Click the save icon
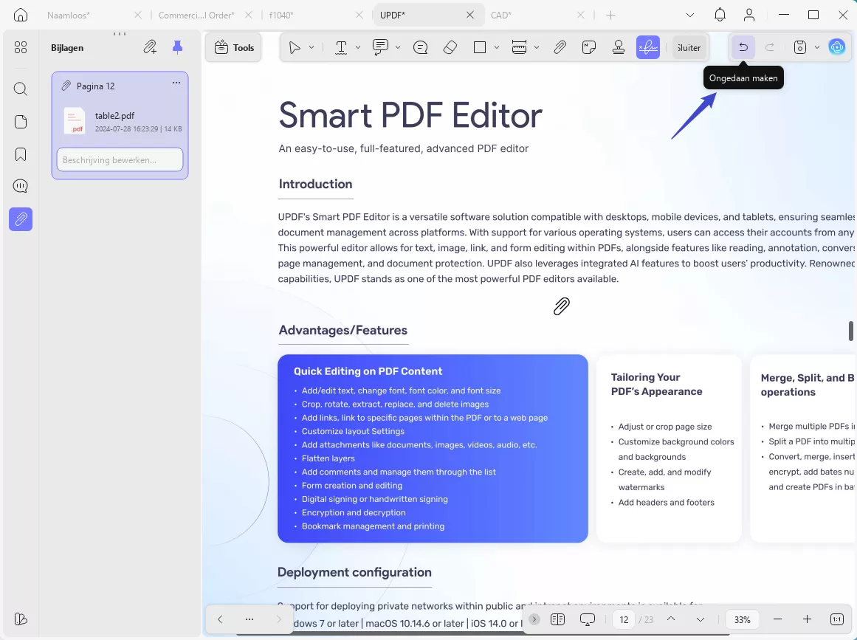Viewport: 857px width, 640px height. pyautogui.click(x=800, y=47)
